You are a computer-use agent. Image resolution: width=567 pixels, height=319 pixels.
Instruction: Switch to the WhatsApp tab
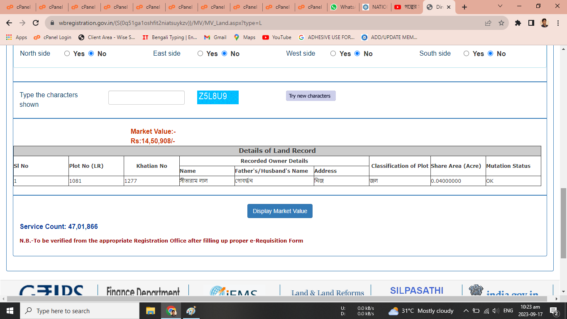(343, 7)
